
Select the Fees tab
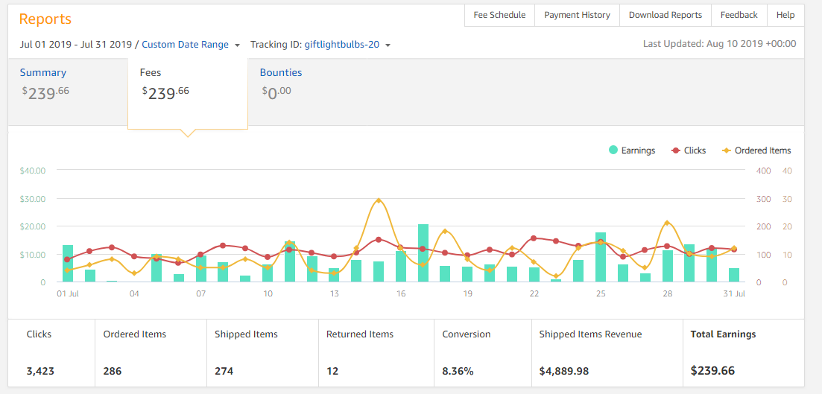coord(151,72)
